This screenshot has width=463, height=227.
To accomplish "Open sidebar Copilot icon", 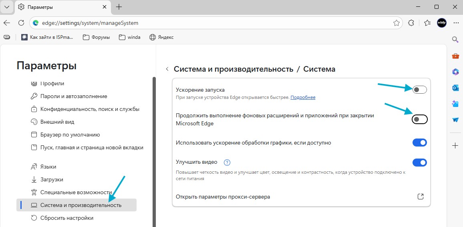I will [x=455, y=72].
